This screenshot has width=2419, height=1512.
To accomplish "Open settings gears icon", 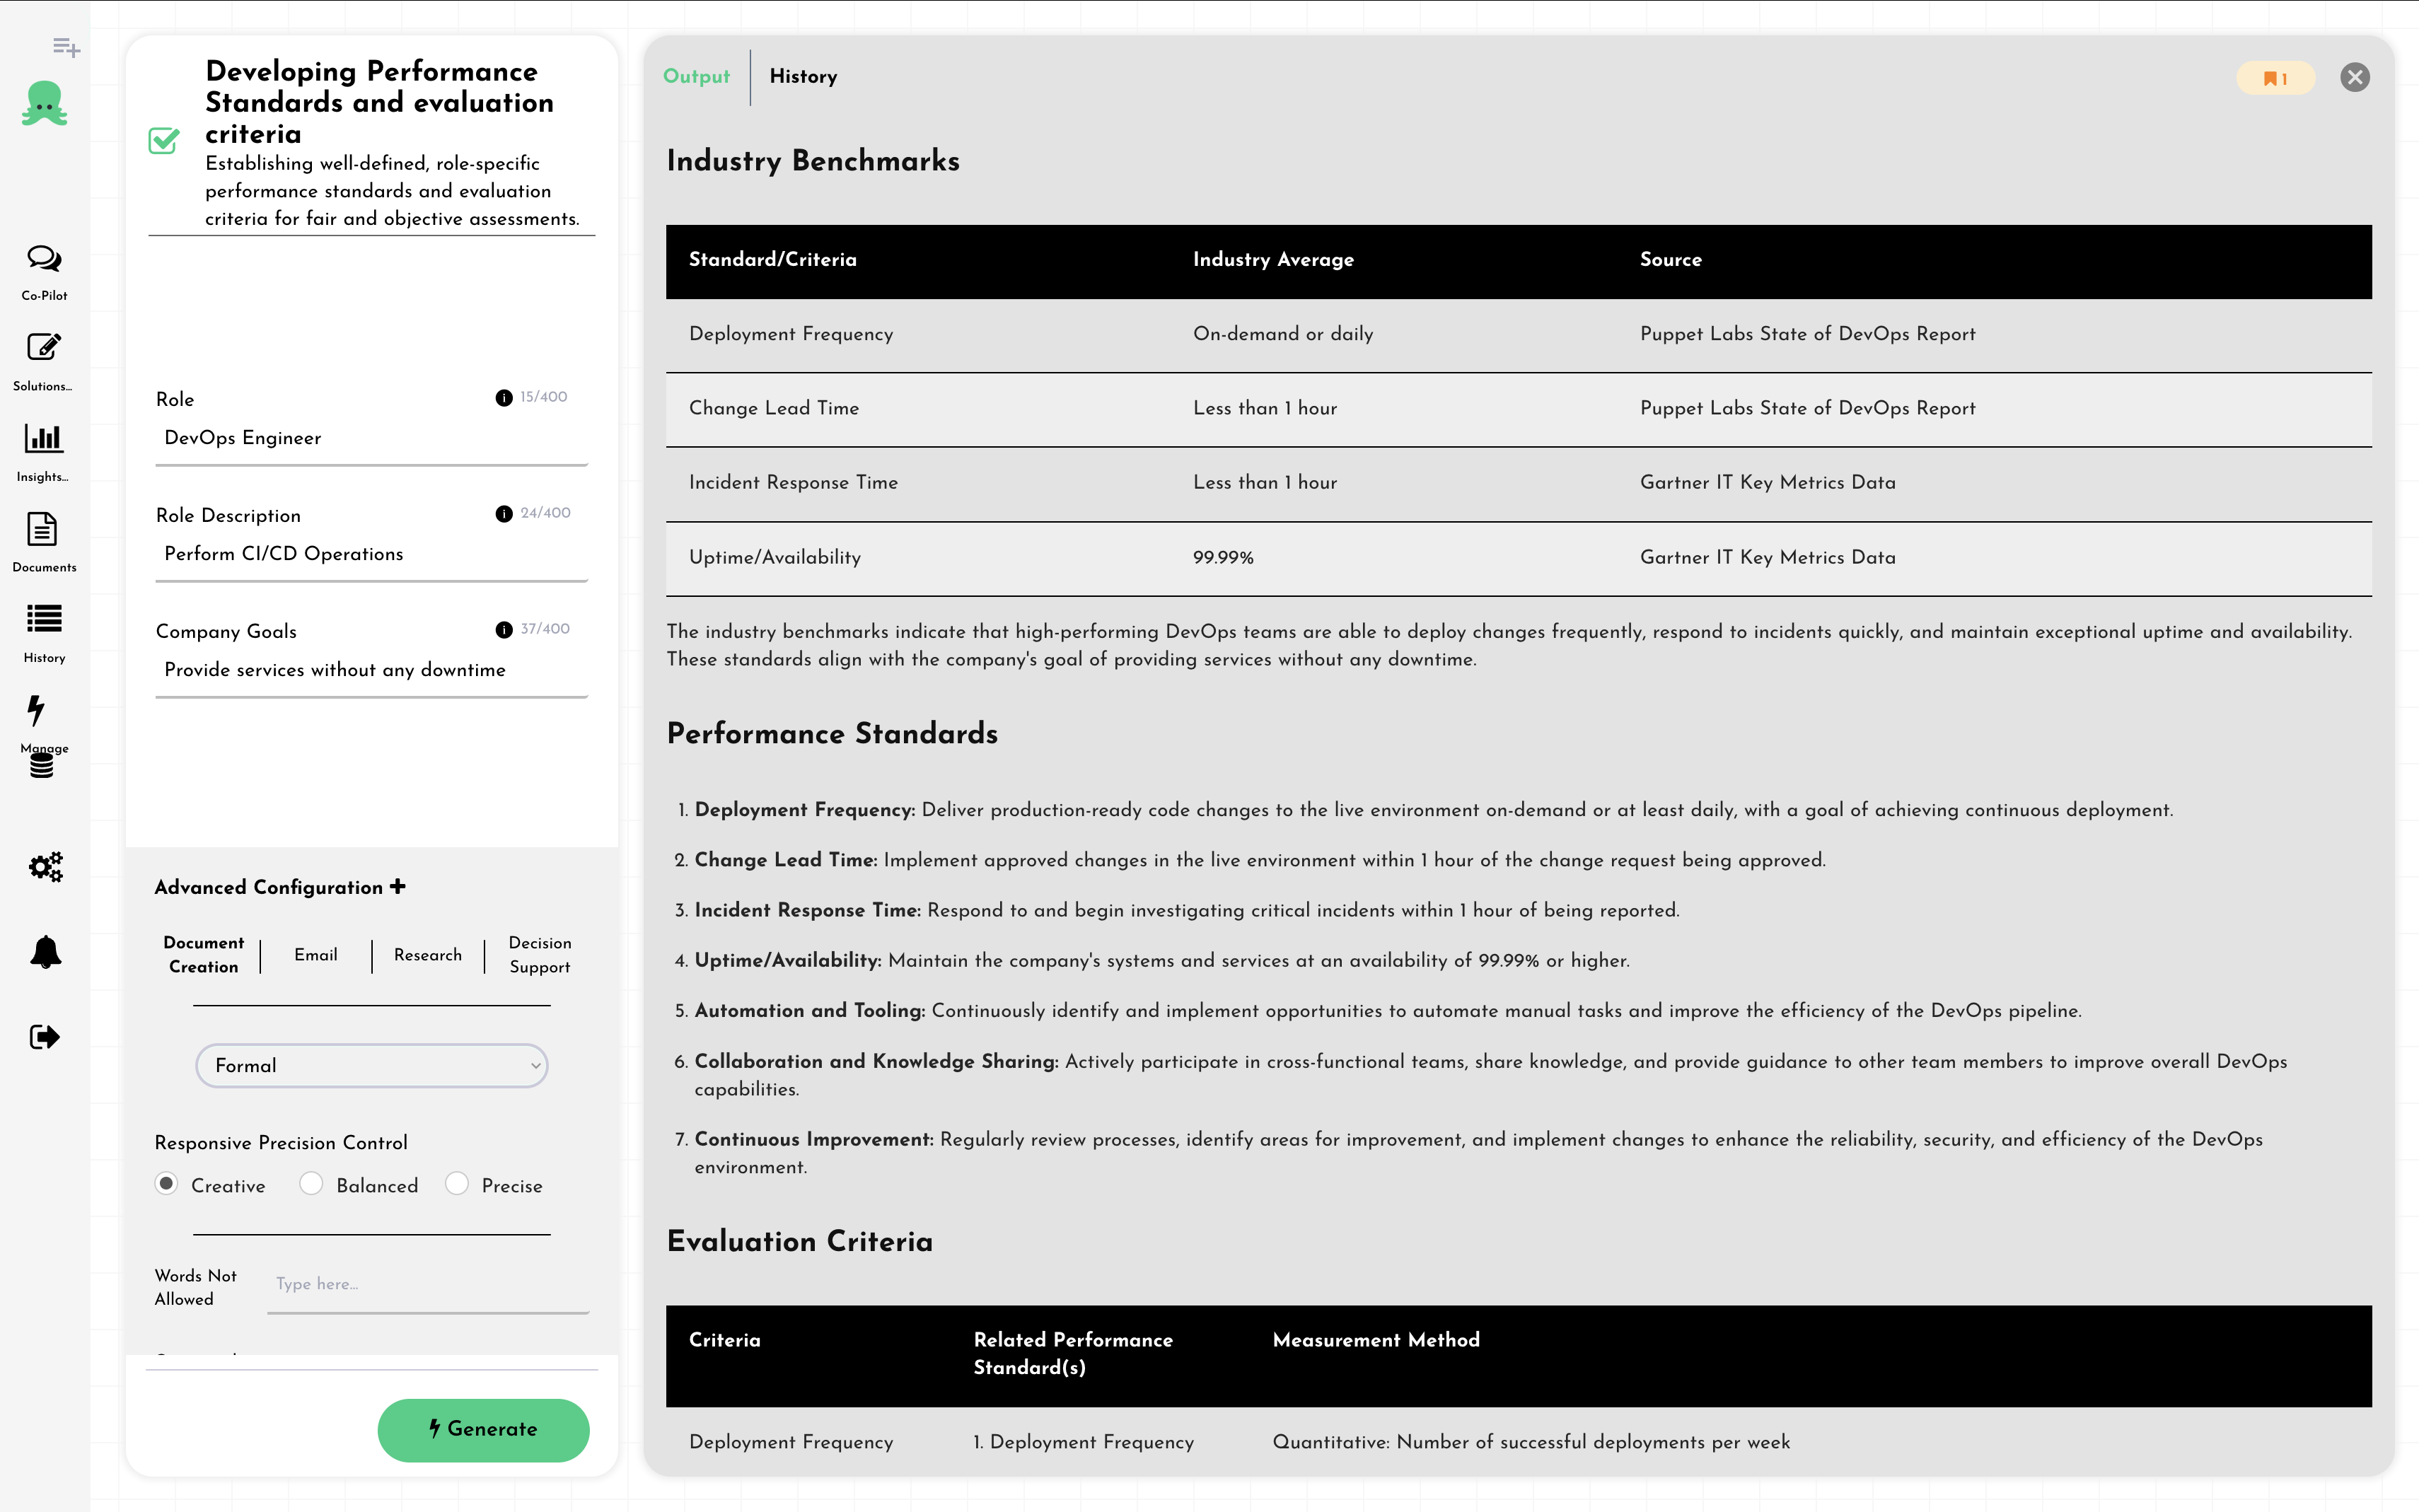I will point(45,866).
